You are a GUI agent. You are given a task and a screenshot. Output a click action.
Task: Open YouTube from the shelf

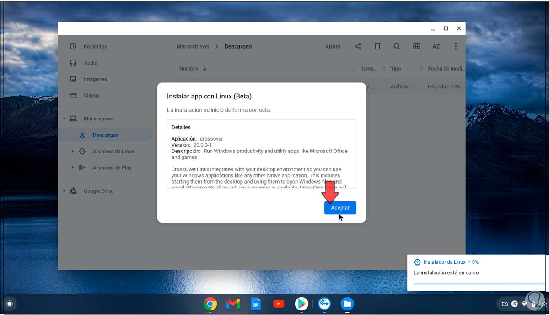point(279,304)
